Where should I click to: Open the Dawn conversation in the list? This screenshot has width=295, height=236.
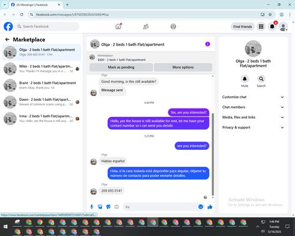click(x=41, y=102)
